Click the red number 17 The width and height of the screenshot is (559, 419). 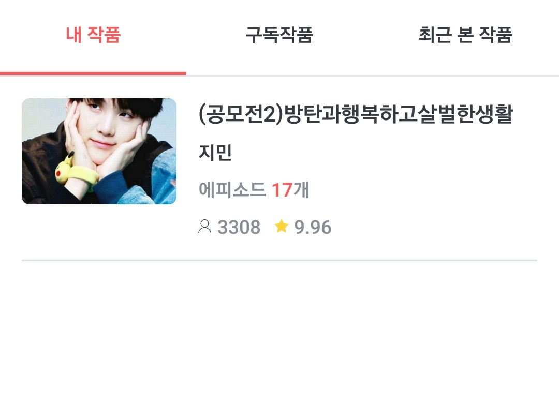(x=282, y=190)
